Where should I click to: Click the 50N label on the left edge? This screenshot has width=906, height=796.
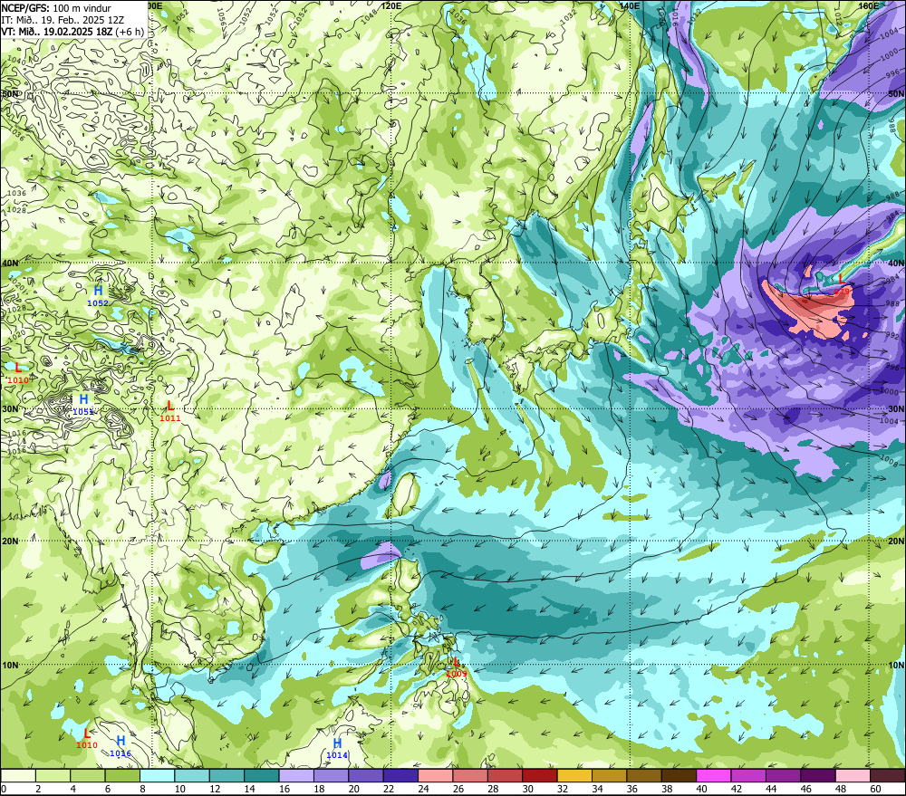point(10,93)
